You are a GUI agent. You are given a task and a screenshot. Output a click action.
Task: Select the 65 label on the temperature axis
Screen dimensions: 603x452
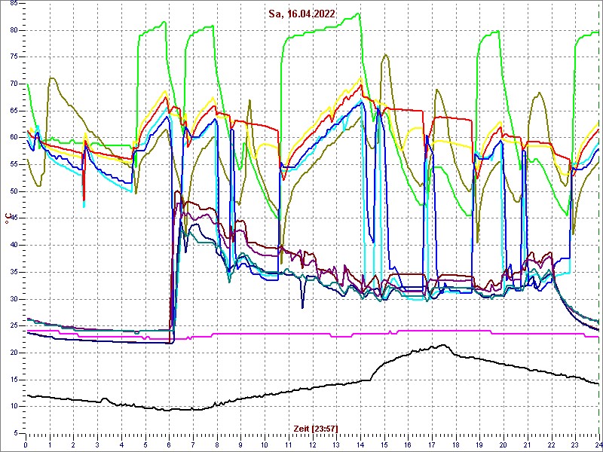click(14, 111)
